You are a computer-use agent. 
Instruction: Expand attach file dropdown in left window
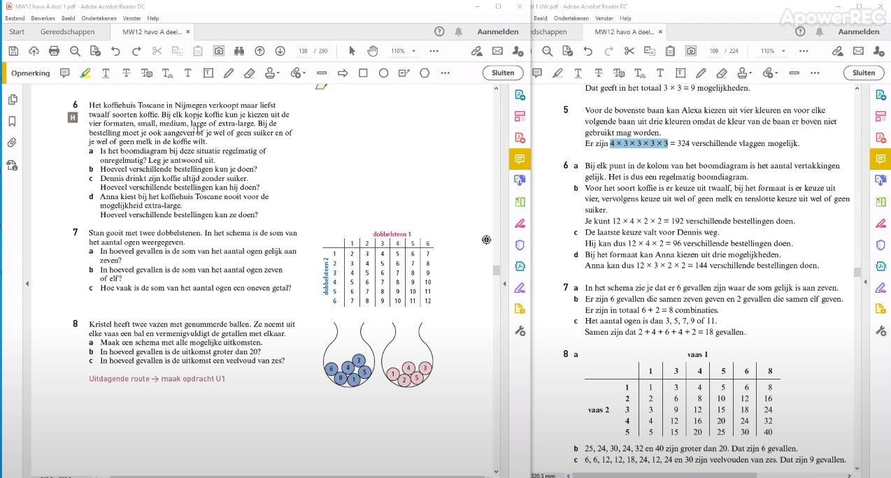click(304, 73)
